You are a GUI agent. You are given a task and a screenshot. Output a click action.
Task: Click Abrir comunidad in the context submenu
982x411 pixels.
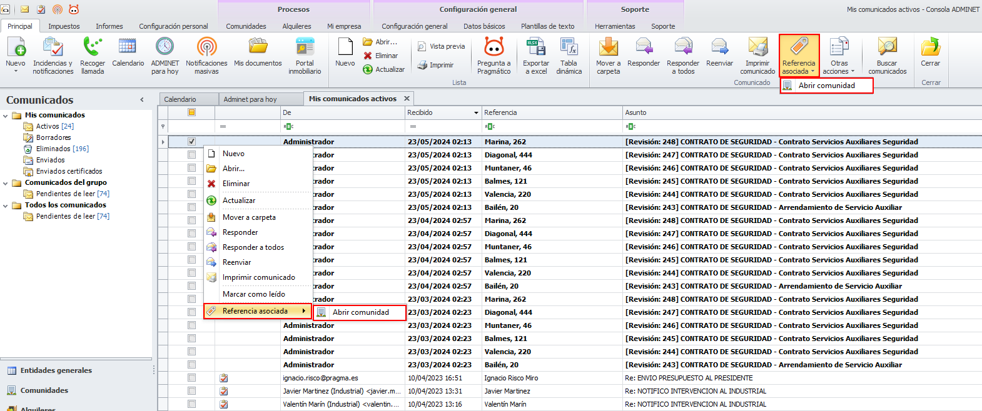tap(360, 312)
